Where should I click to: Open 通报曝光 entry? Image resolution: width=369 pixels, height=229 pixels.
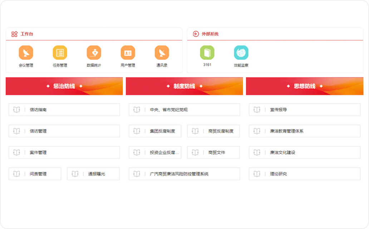(x=93, y=174)
